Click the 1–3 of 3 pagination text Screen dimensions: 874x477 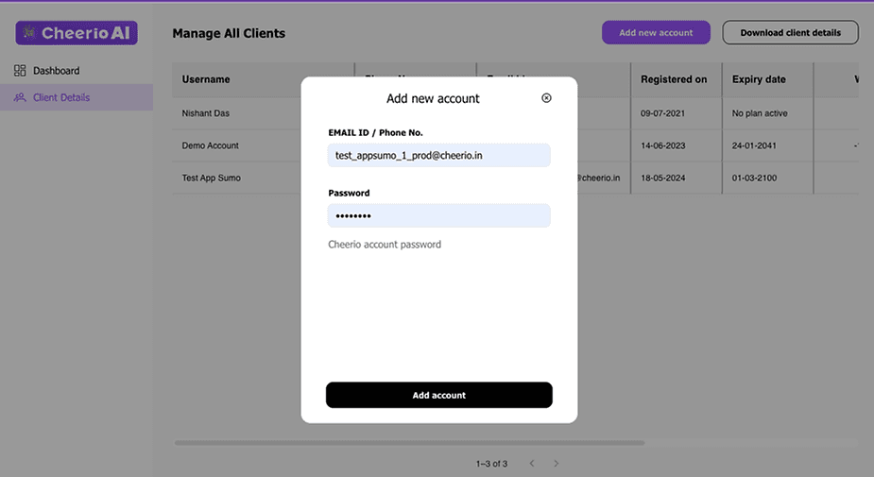(x=491, y=464)
